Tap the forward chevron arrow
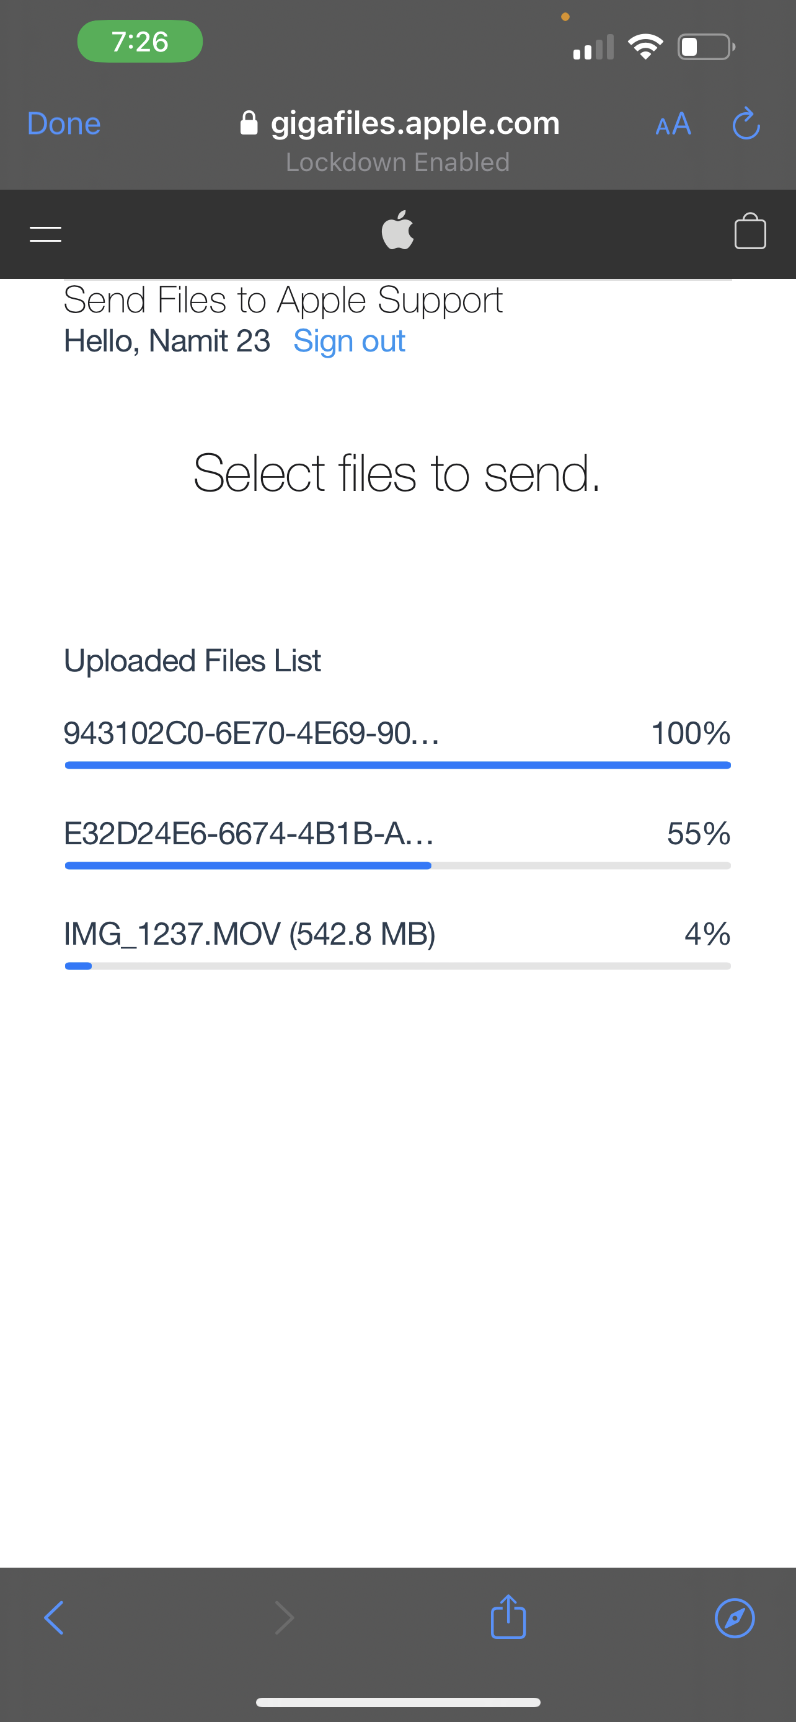The width and height of the screenshot is (796, 1722). [285, 1618]
